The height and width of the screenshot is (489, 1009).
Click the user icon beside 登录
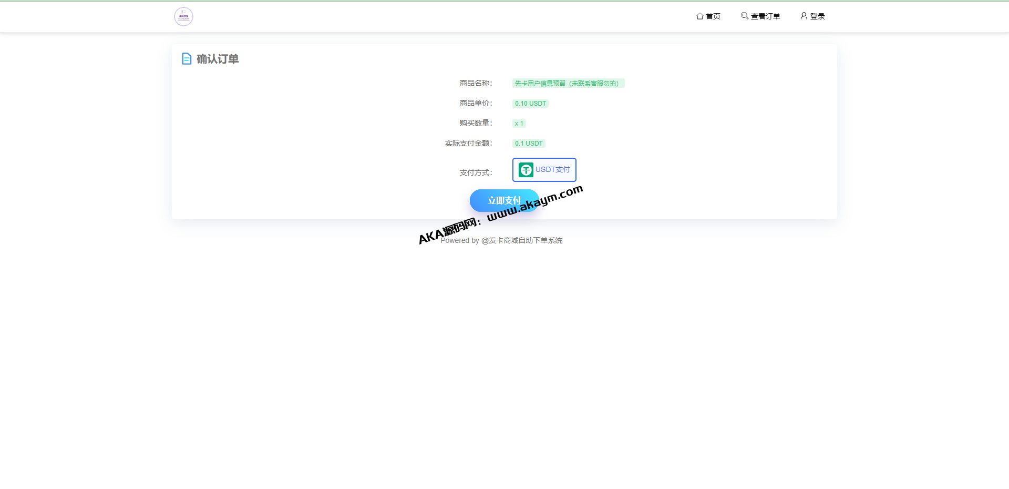pyautogui.click(x=804, y=16)
